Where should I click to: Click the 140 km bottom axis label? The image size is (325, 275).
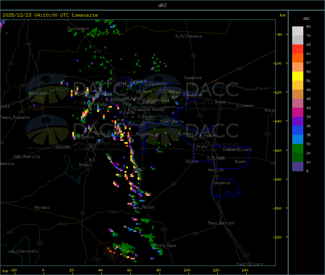[x=245, y=270]
